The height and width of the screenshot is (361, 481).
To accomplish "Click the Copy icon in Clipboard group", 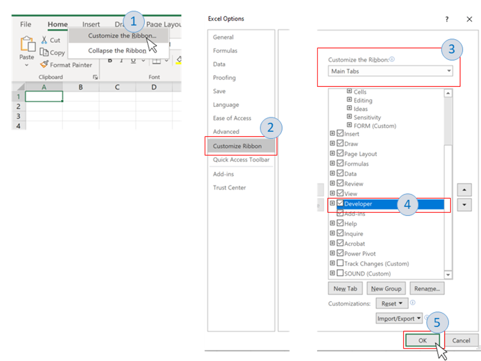I will point(44,52).
